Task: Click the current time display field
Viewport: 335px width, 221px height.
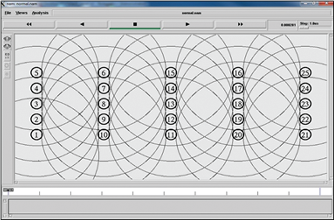Action: 283,25
